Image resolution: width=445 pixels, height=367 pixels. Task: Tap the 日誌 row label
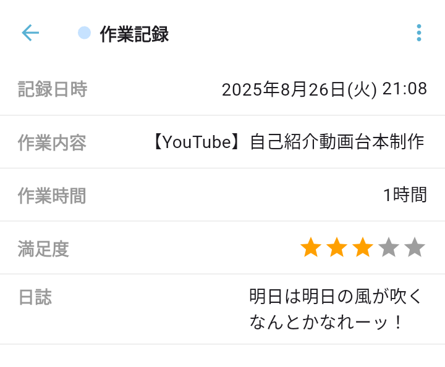click(x=35, y=297)
